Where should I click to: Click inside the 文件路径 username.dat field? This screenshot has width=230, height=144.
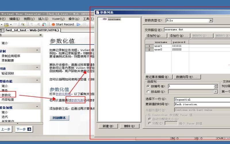point(197,30)
